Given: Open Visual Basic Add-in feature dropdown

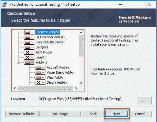Looking at the screenshot, I should [x=40, y=72].
